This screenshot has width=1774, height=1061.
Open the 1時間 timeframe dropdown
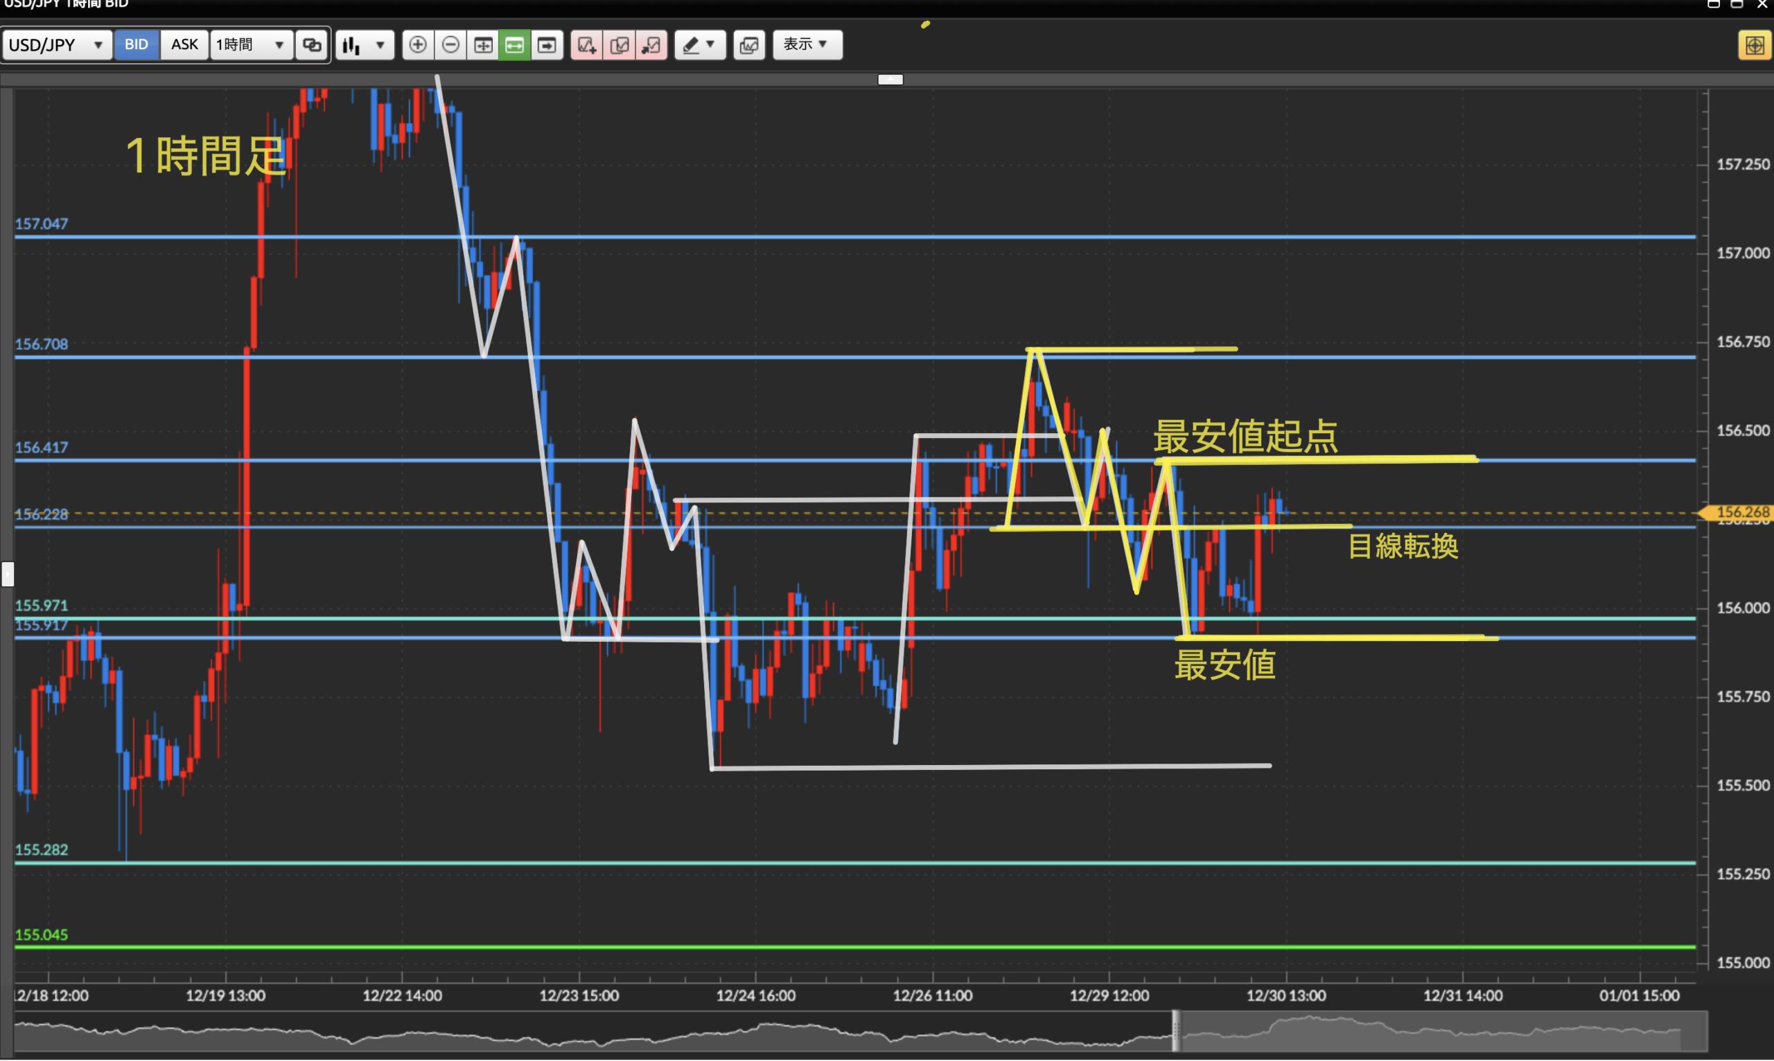pyautogui.click(x=250, y=45)
